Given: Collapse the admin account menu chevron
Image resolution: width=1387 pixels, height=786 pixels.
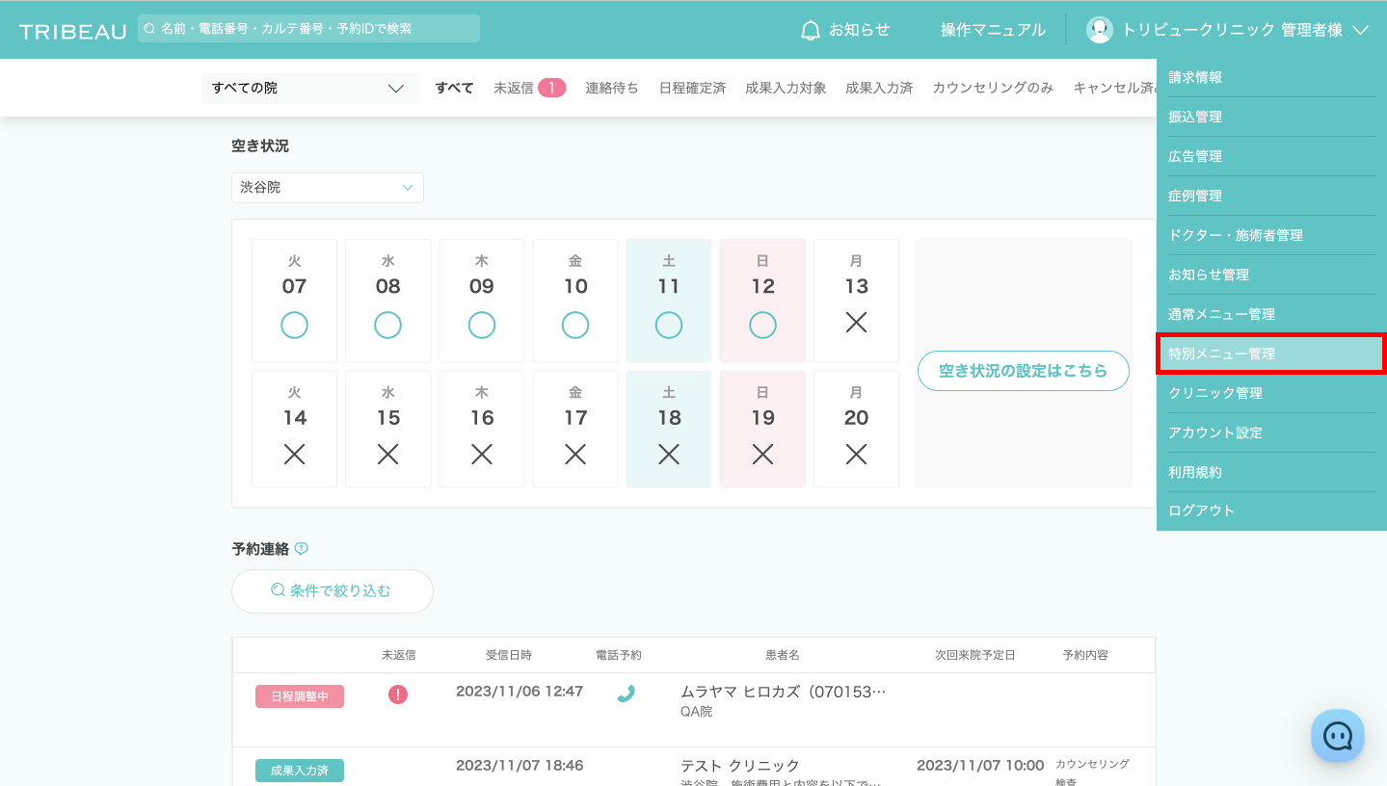Looking at the screenshot, I should tap(1360, 31).
